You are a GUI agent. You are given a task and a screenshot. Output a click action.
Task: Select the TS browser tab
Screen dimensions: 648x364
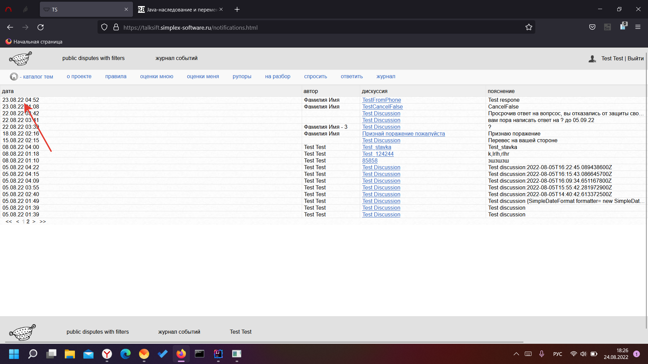coord(86,9)
